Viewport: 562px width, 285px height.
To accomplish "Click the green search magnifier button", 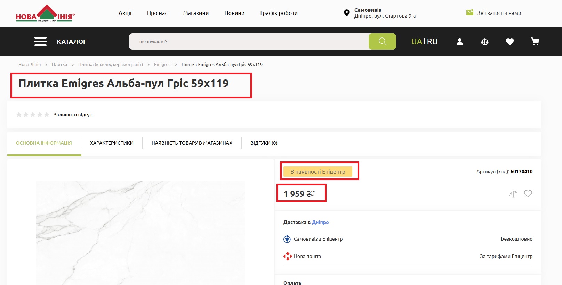I will [x=382, y=42].
